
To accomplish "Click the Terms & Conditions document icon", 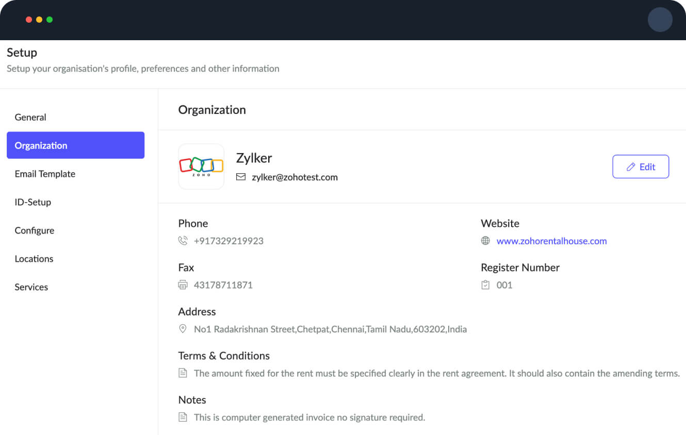I will 183,373.
